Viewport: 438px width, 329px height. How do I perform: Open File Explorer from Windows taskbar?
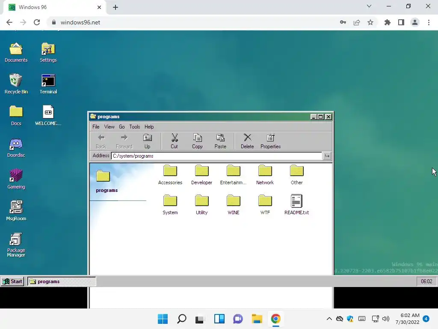tap(257, 319)
